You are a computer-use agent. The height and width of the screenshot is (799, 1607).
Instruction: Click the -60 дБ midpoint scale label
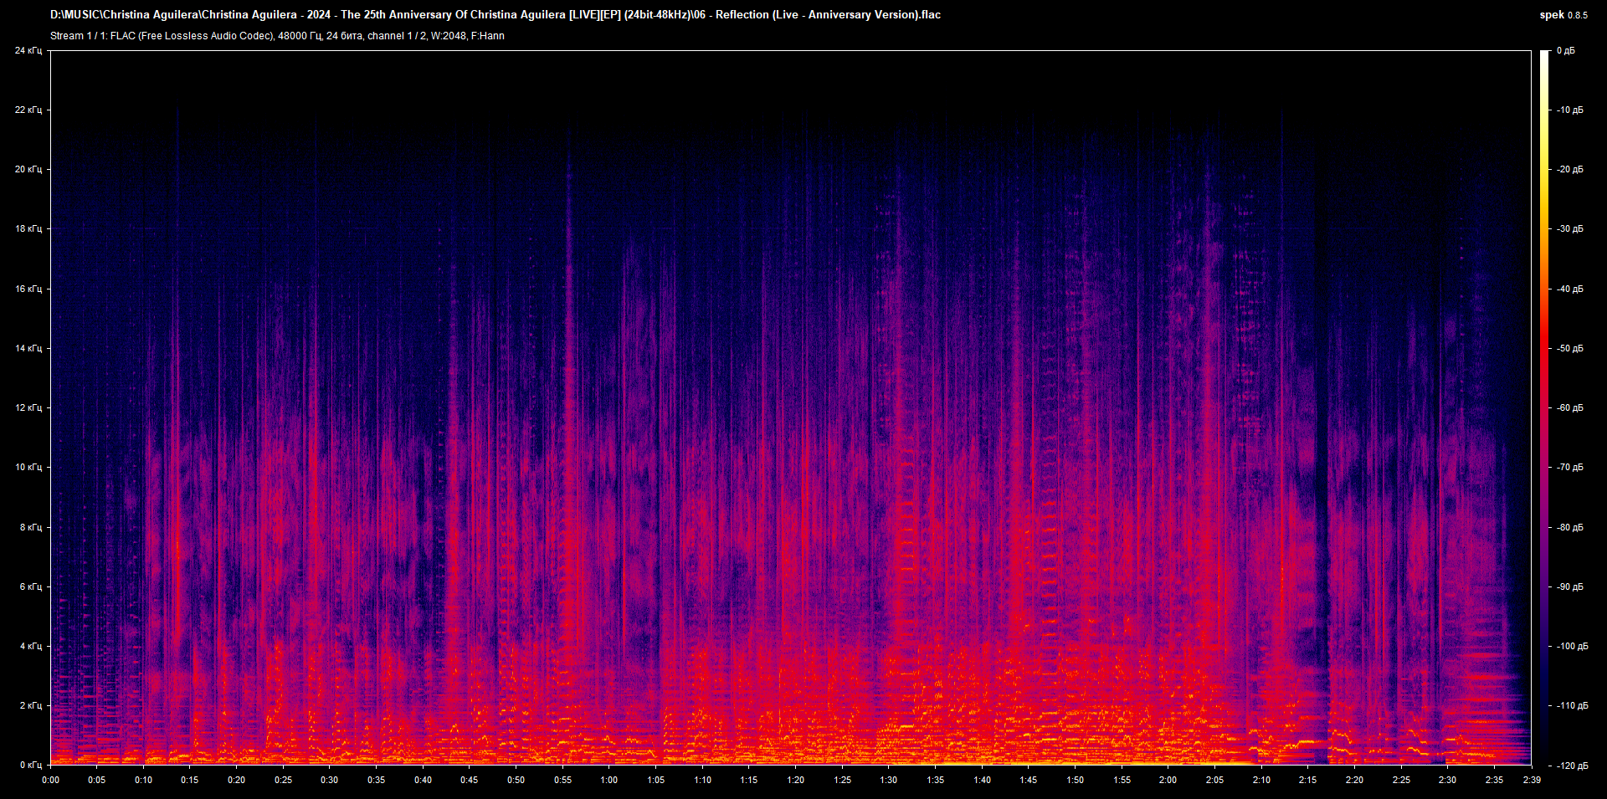1569,408
